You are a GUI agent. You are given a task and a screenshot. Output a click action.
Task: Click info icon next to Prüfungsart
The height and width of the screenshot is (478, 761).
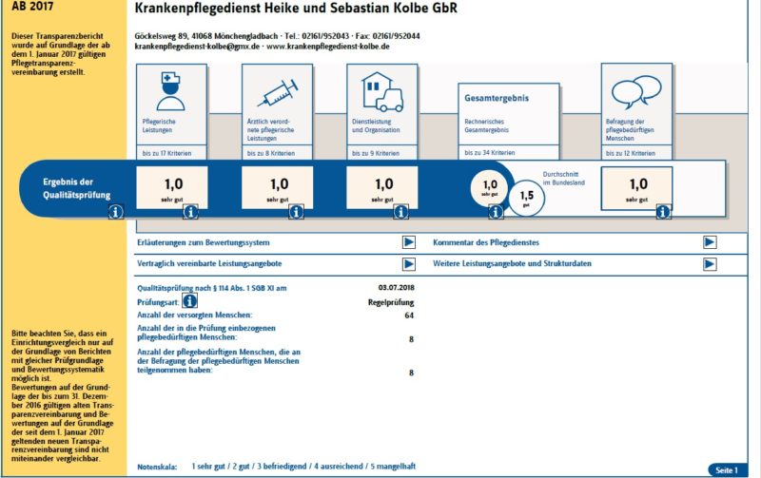pyautogui.click(x=189, y=301)
